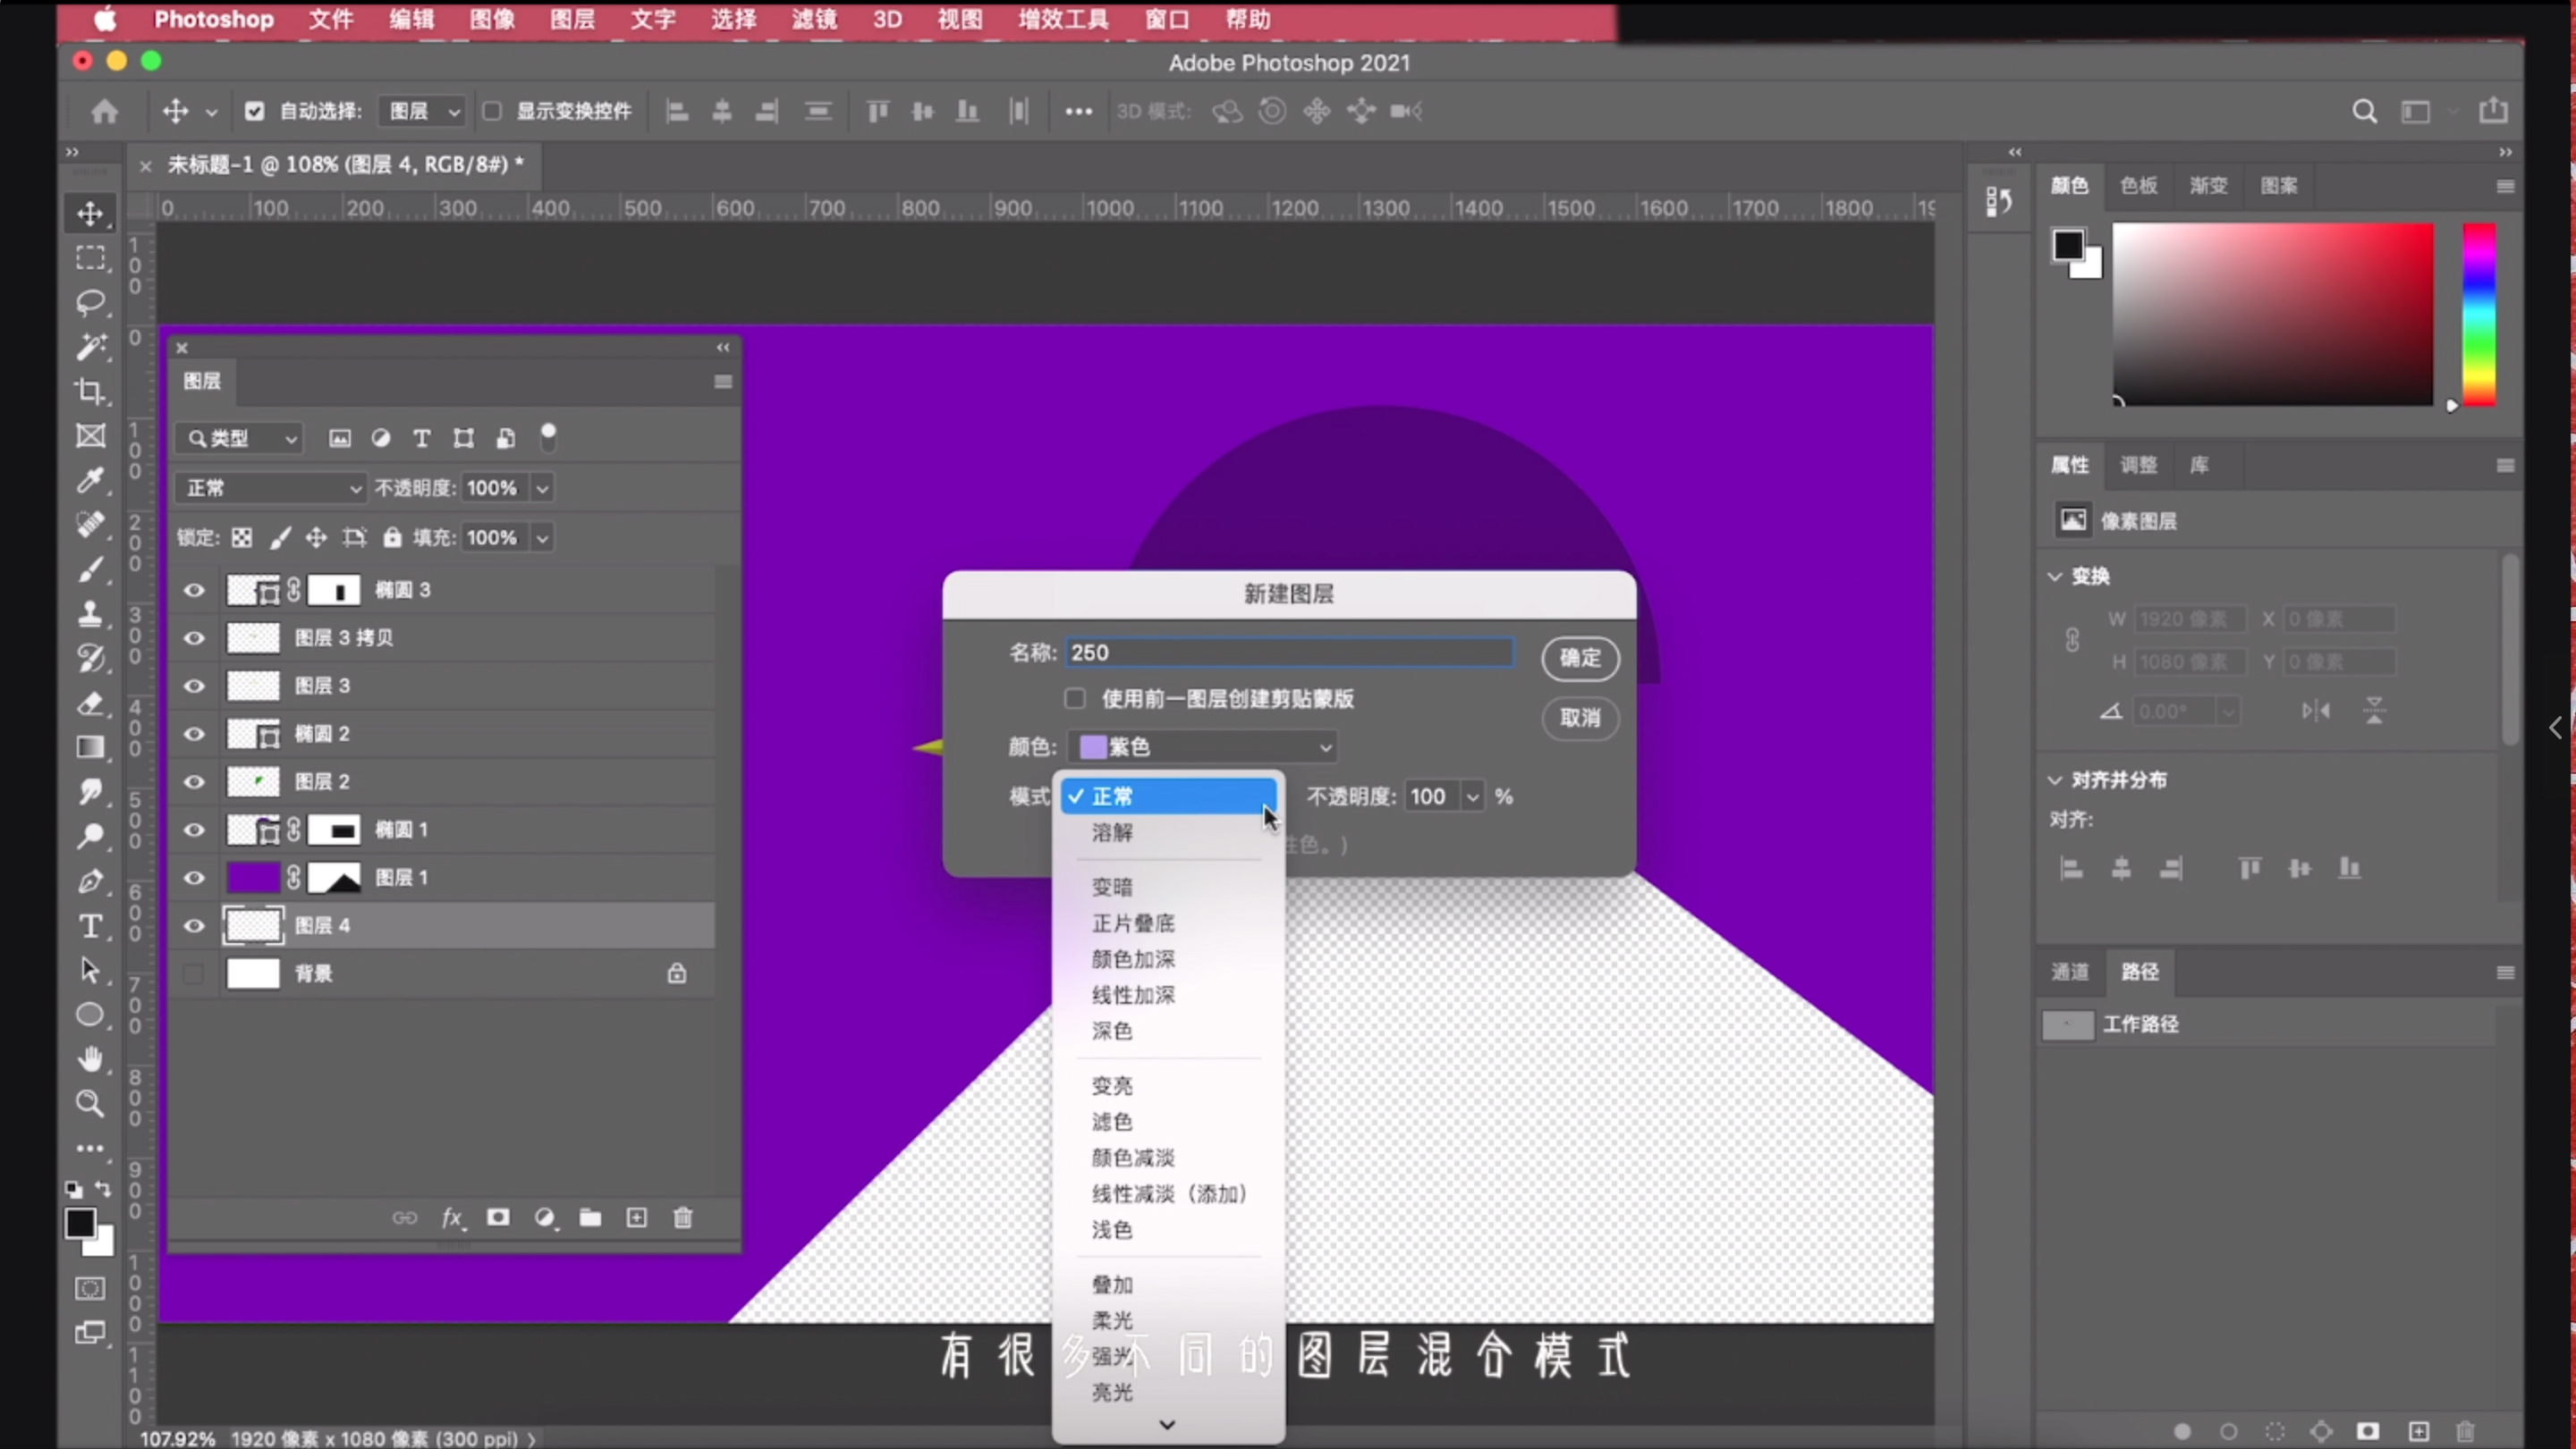
Task: Collapse the 变换 section in properties
Action: 2056,577
